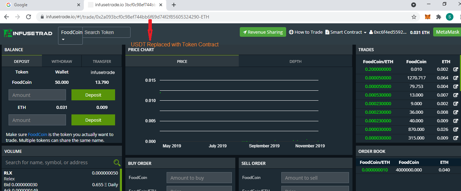Image resolution: width=461 pixels, height=191 pixels.
Task: Click the Amount to sell field
Action: coord(315,178)
